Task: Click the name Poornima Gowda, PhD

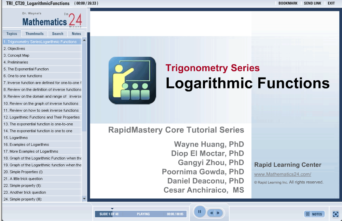Action: click(x=203, y=172)
